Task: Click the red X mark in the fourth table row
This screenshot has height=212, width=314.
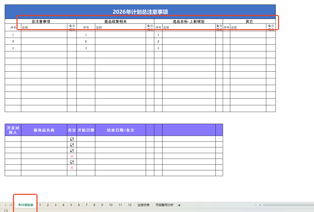Action: [72, 156]
